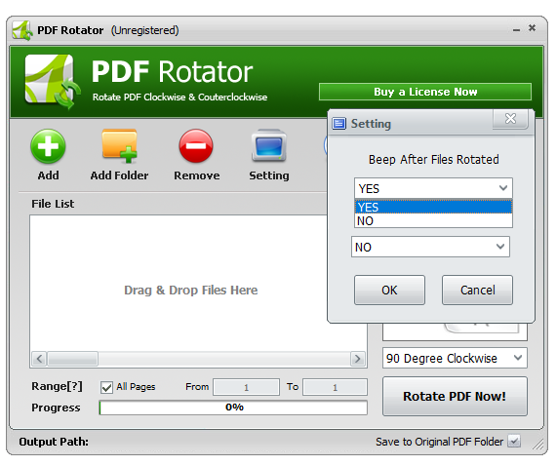Toggle the All Pages checkbox
Viewport: 557px width, 466px height.
[x=106, y=387]
